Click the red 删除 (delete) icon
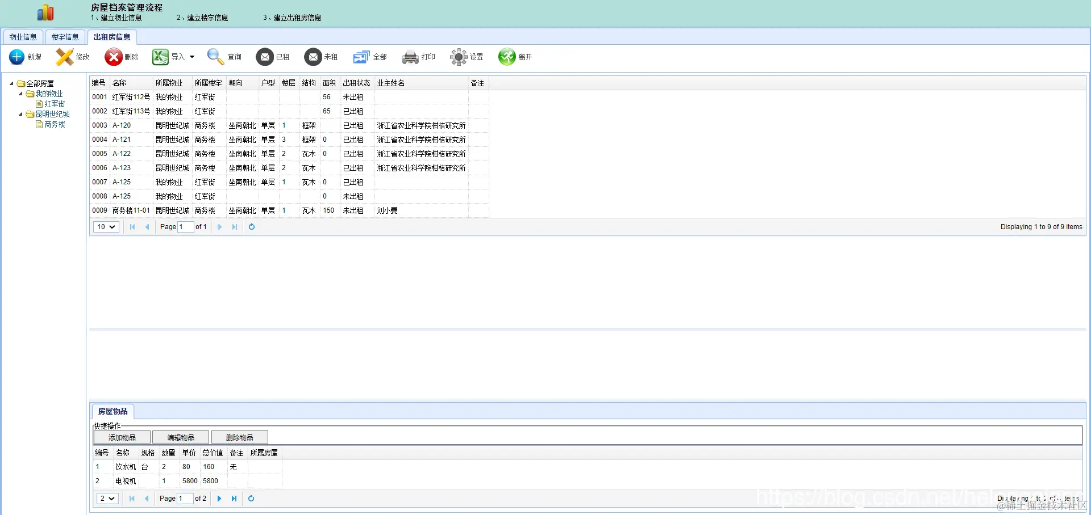This screenshot has height=515, width=1091. [x=114, y=57]
